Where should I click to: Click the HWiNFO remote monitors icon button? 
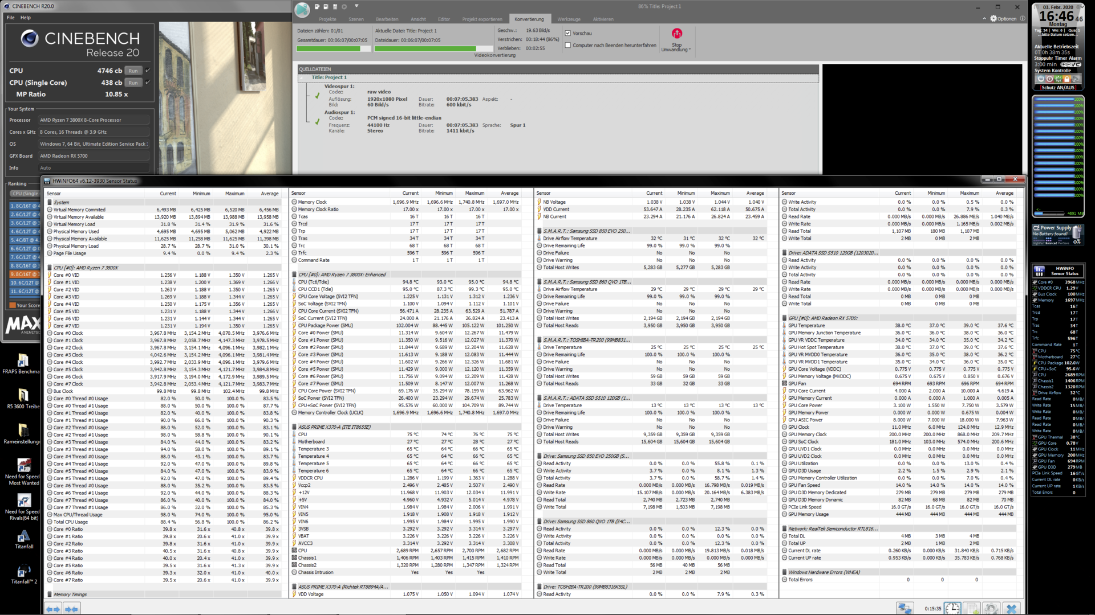click(905, 608)
